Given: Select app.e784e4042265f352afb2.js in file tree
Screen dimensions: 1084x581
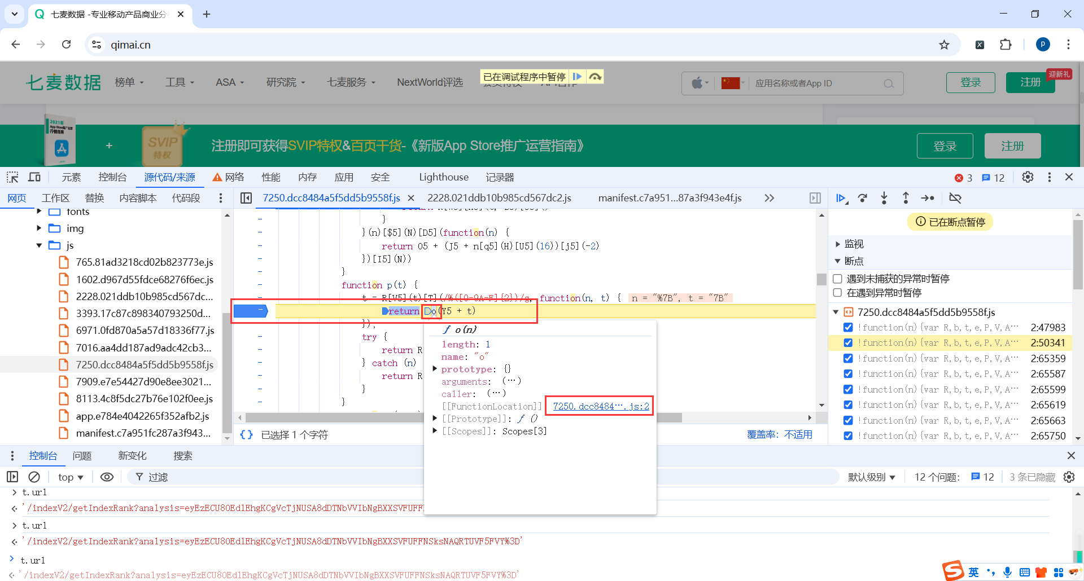Looking at the screenshot, I should (142, 416).
